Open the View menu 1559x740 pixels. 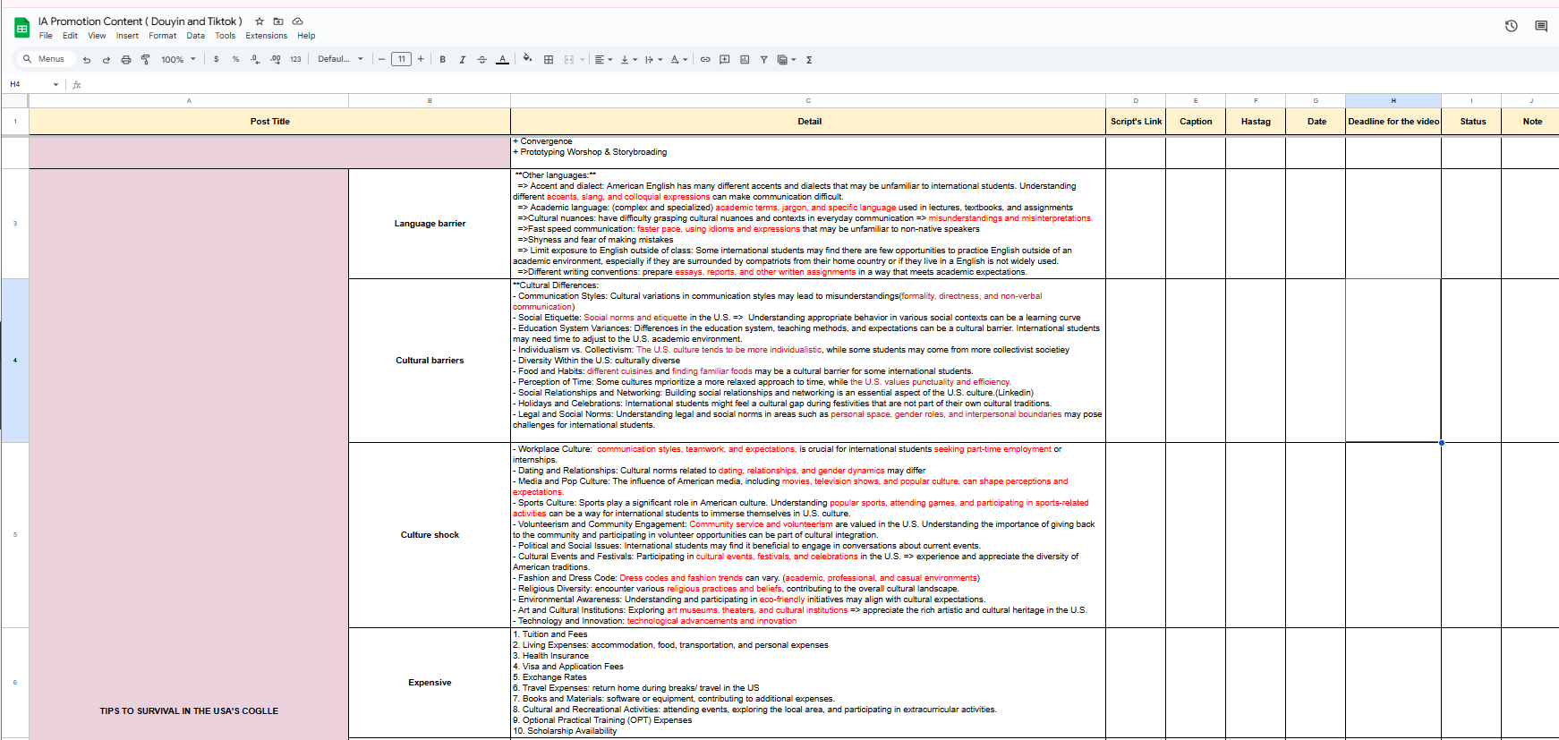point(97,36)
